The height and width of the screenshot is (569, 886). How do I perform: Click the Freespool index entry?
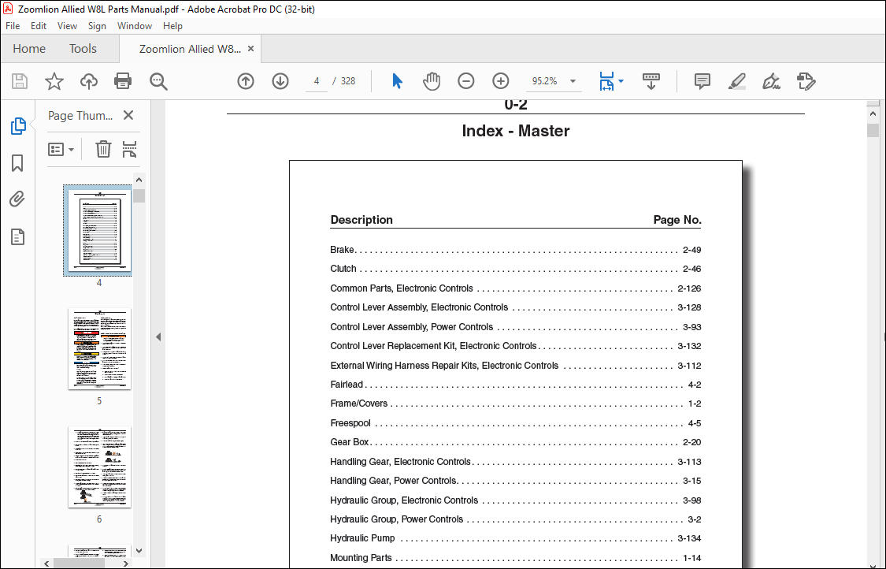point(515,423)
